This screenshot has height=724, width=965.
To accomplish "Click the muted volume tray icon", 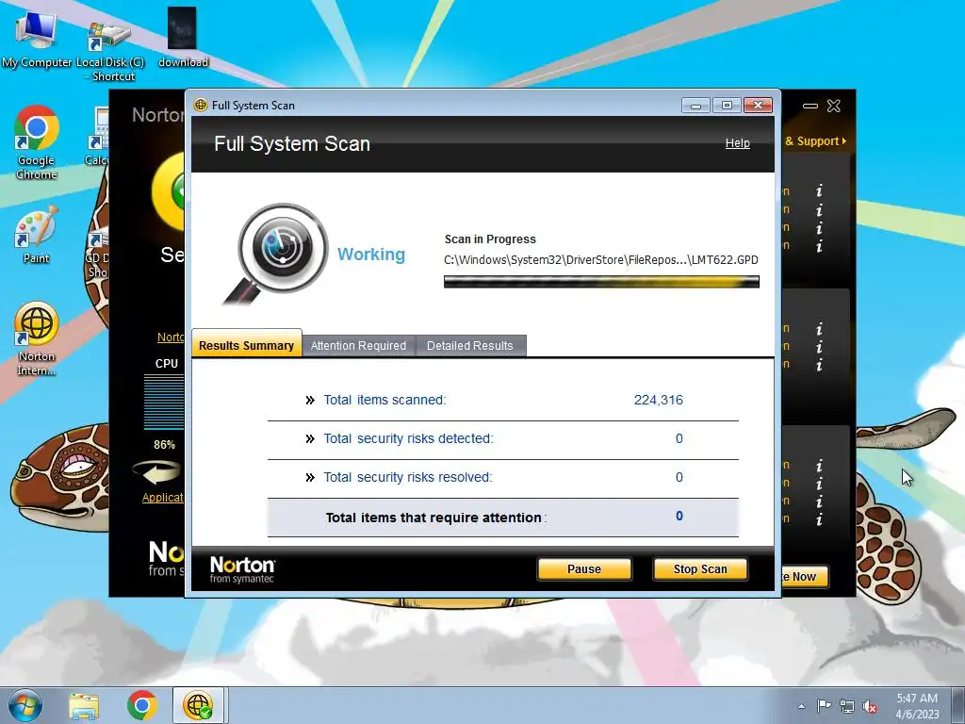I will 870,707.
